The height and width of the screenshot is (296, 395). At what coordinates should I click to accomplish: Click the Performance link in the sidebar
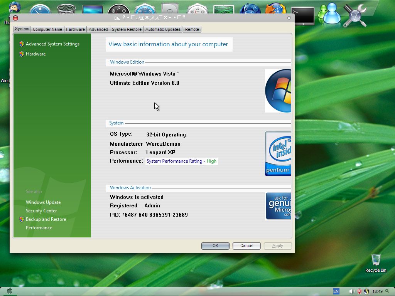point(39,228)
